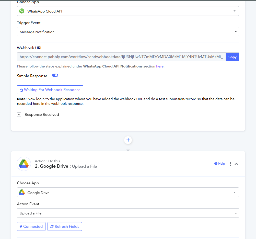This screenshot has width=256, height=239.
Task: Click the 'Response Received' label text
Action: point(42,115)
